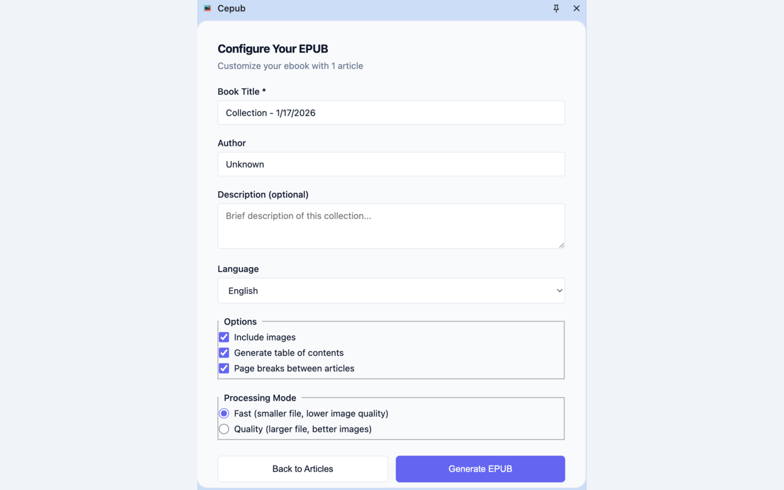Go Back to Articles
The image size is (784, 490).
click(x=302, y=469)
